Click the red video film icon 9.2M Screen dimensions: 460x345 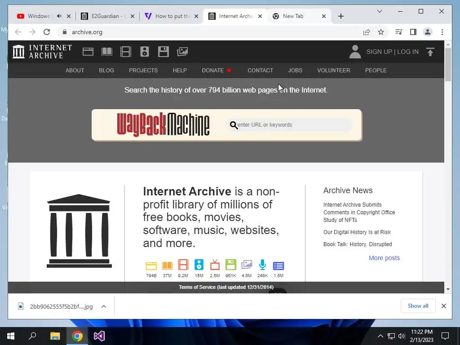[x=183, y=265]
